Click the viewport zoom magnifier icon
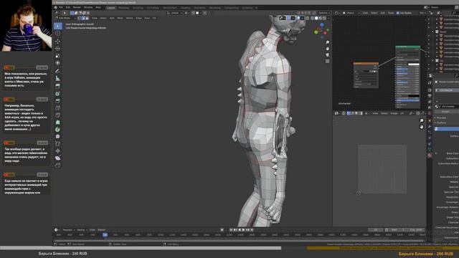Image resolution: width=459 pixels, height=258 pixels. click(327, 43)
